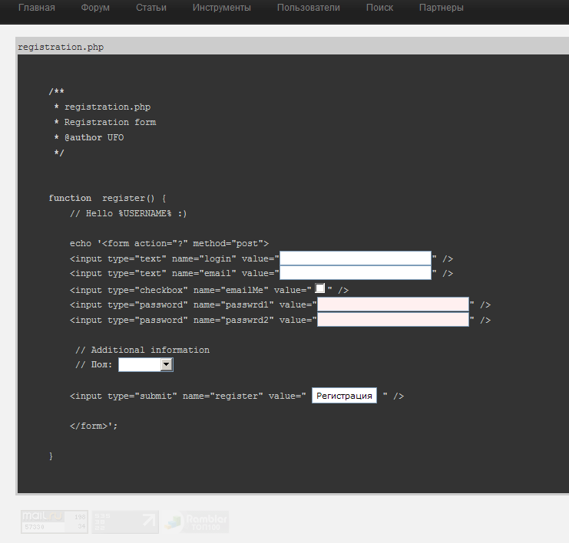Navigate to Пользователи page
The height and width of the screenshot is (543, 569).
tap(309, 8)
